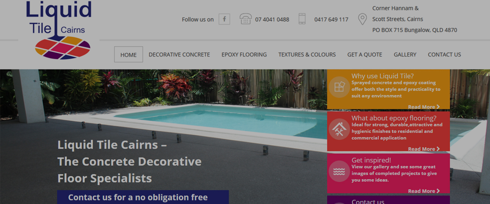Click Read More under Get inspired
The height and width of the screenshot is (204, 490).
(424, 191)
